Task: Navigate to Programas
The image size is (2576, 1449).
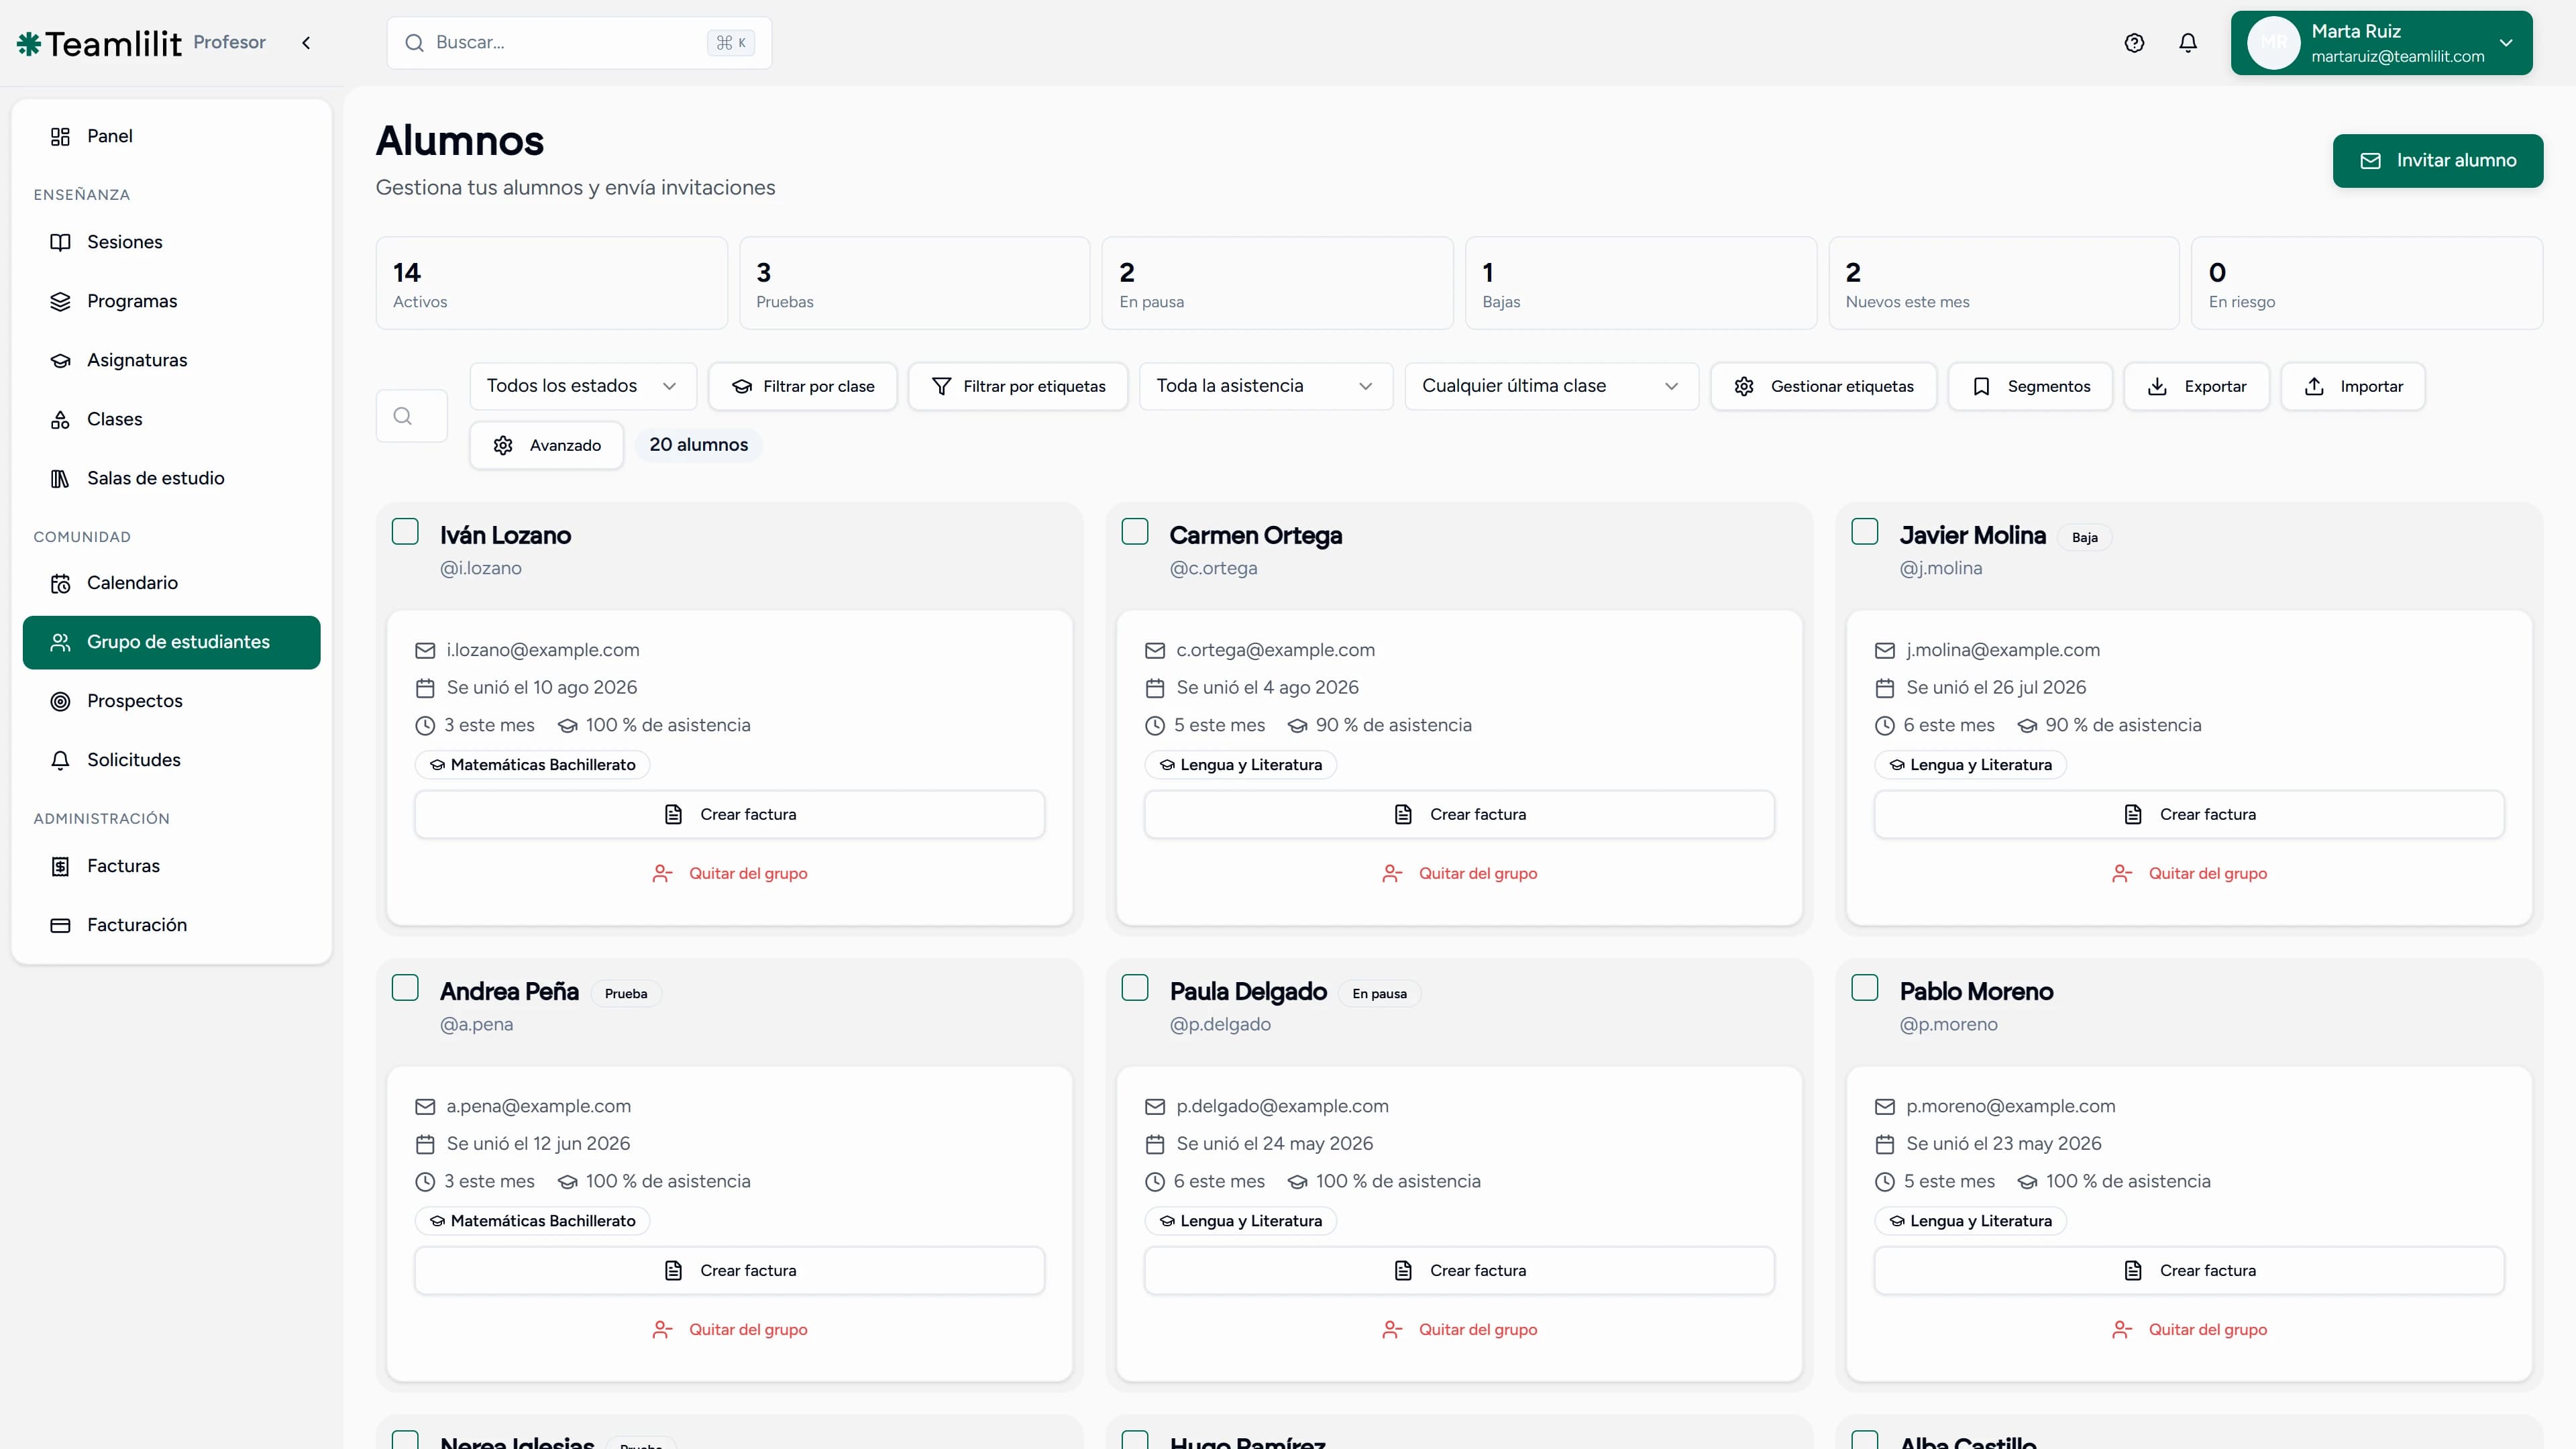Action: (171, 301)
